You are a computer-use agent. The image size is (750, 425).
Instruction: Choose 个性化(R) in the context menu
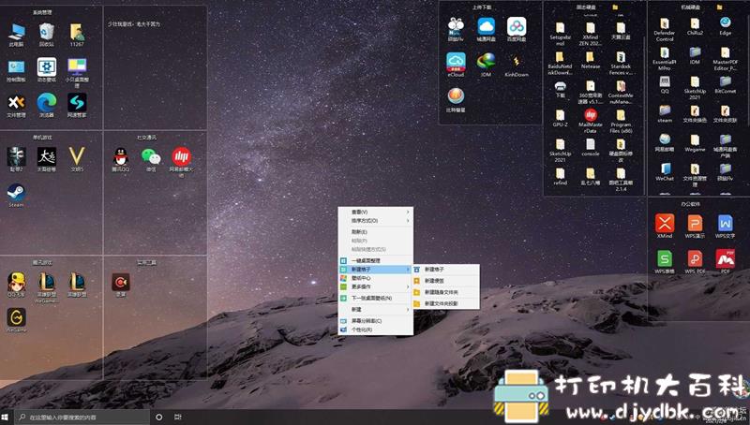click(x=376, y=330)
